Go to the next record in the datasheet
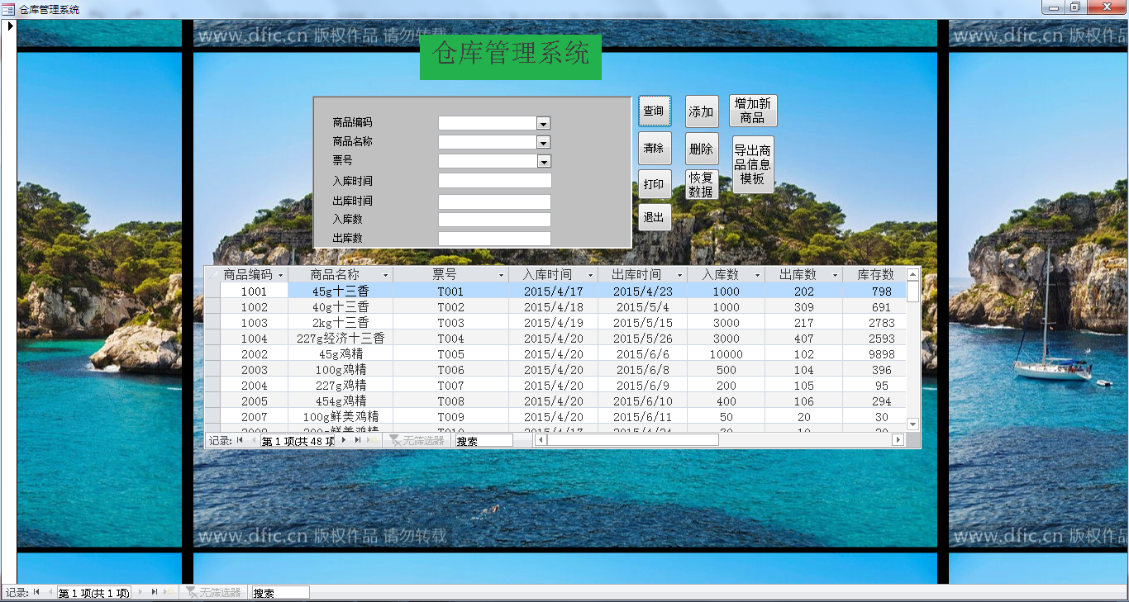Viewport: 1129px width, 602px height. tap(342, 440)
